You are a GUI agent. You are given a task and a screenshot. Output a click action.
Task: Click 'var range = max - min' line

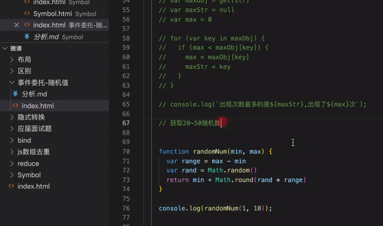tap(206, 161)
